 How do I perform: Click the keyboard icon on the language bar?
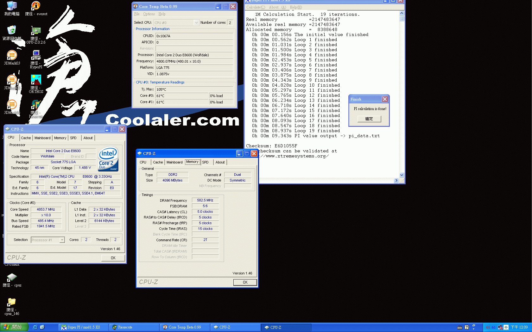click(460, 327)
